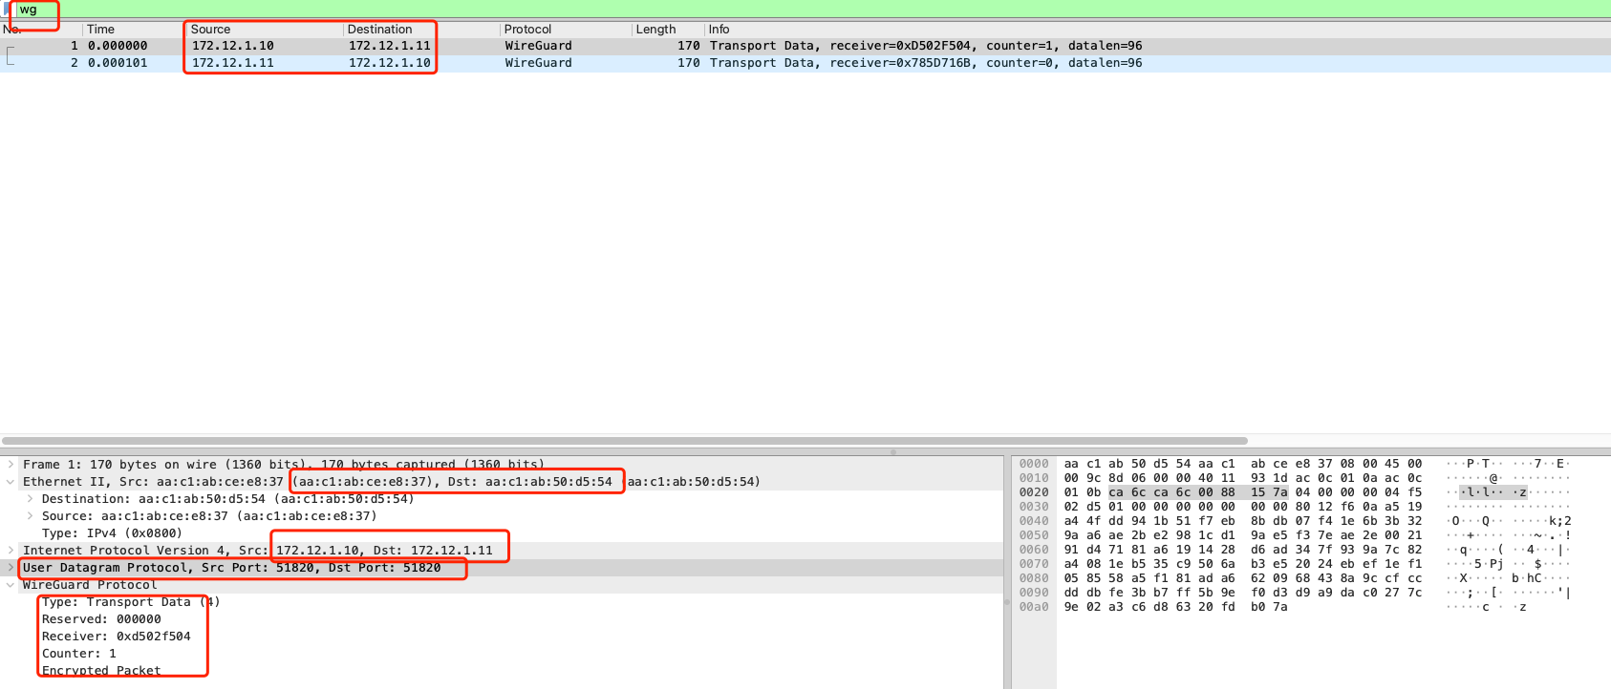
Task: Click WireGuard protocol cell in packet 1 row
Action: coord(539,46)
